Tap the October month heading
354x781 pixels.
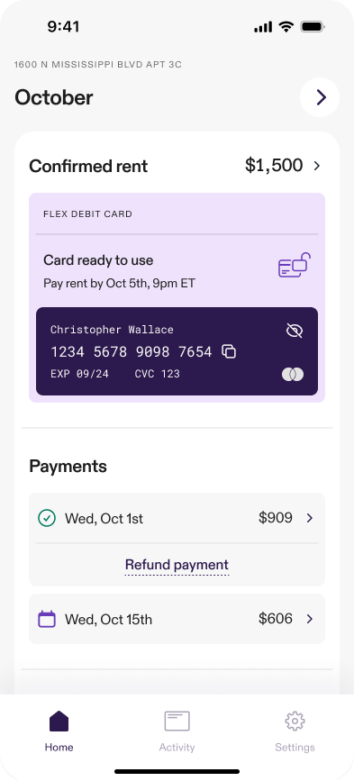54,97
